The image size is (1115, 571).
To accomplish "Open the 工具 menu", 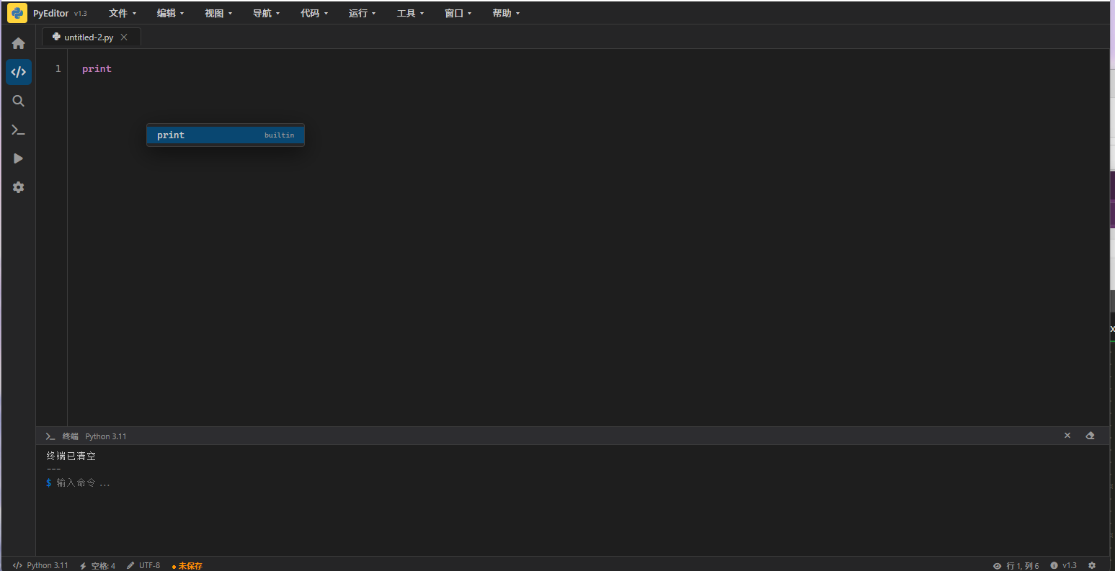I will 411,13.
